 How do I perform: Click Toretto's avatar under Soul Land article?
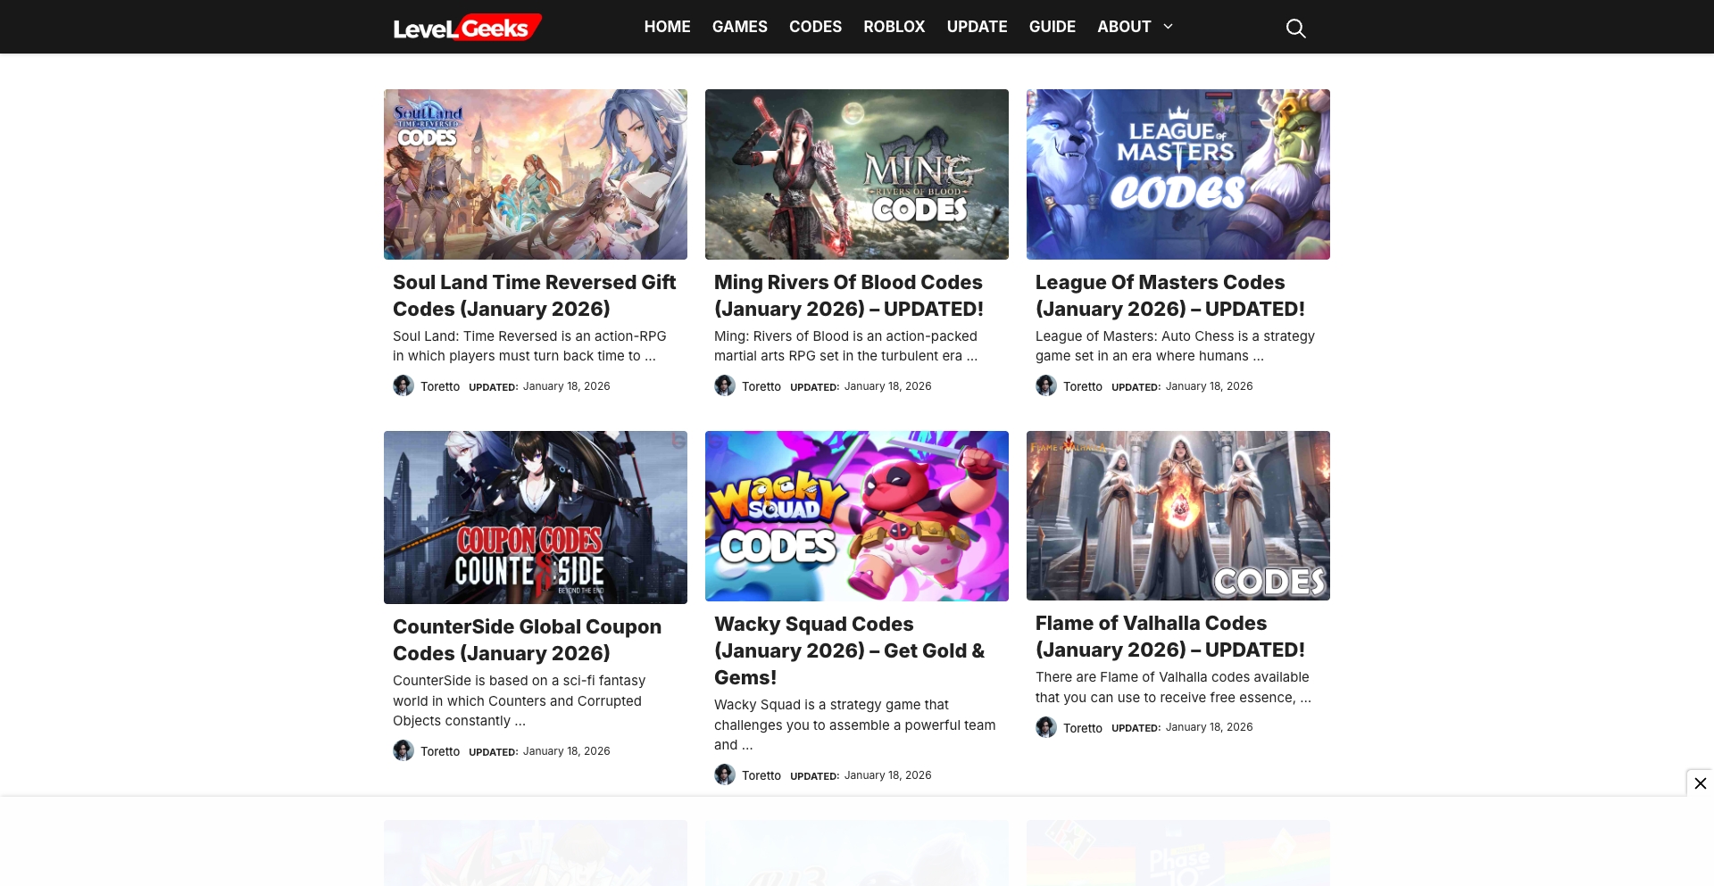pos(403,385)
